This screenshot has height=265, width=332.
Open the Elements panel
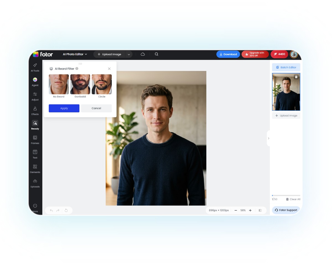tap(35, 168)
